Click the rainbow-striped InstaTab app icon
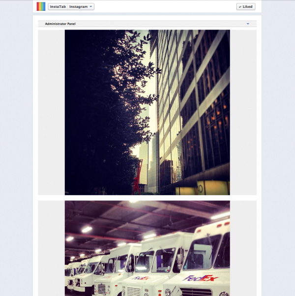Screen dimensions: 295x296 41,6
